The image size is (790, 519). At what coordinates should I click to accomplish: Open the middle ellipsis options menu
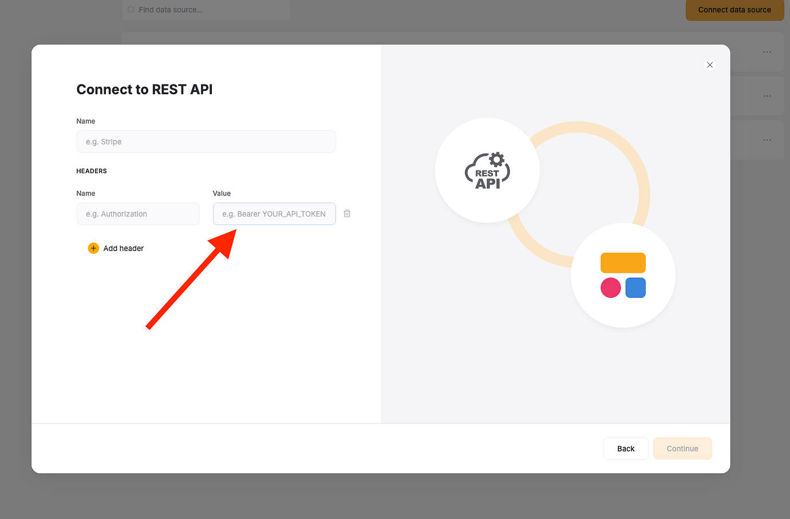click(x=767, y=96)
